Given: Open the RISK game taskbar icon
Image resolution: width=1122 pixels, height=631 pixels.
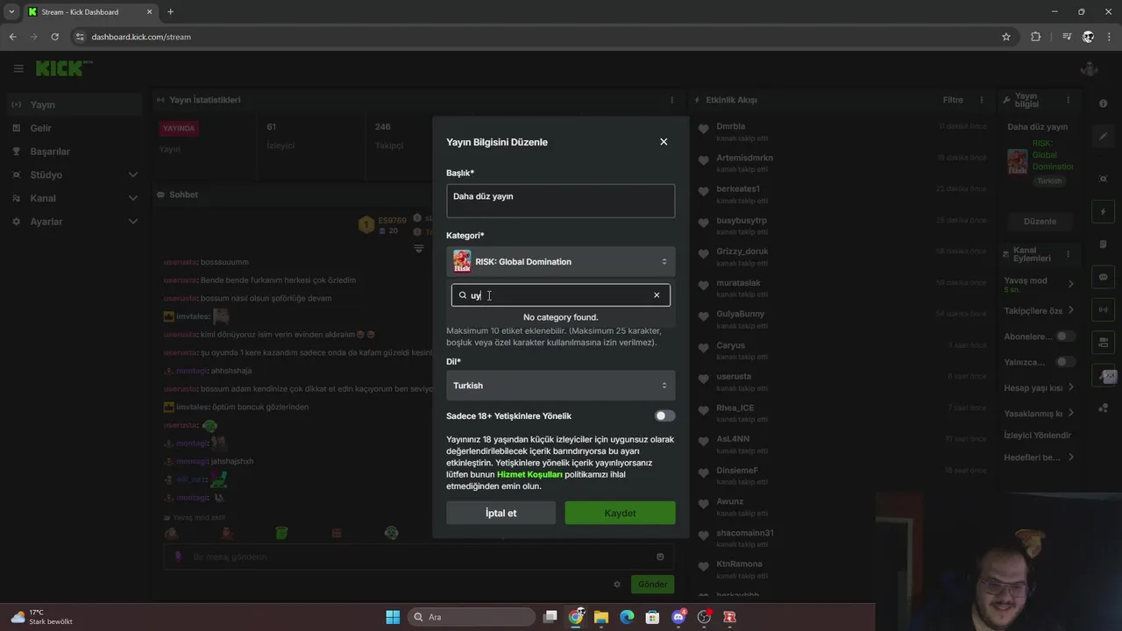Looking at the screenshot, I should (729, 617).
